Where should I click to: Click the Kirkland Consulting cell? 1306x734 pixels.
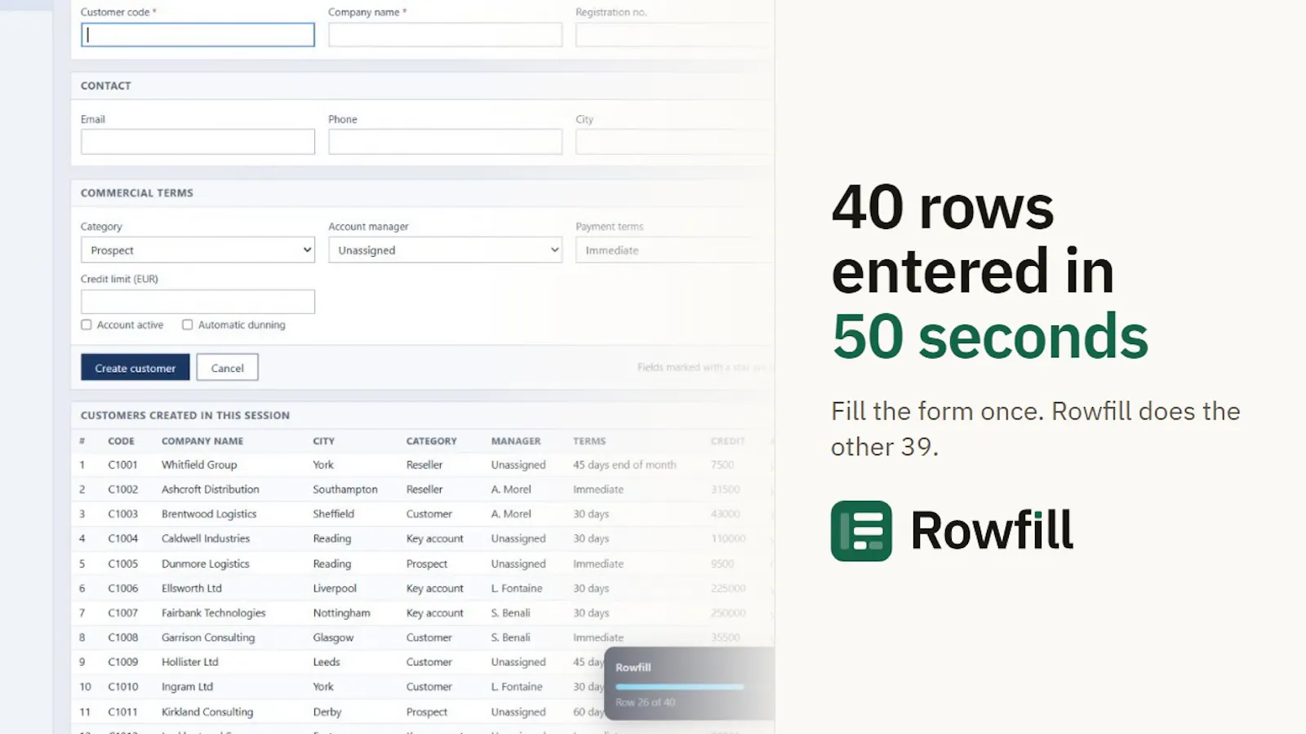point(207,712)
